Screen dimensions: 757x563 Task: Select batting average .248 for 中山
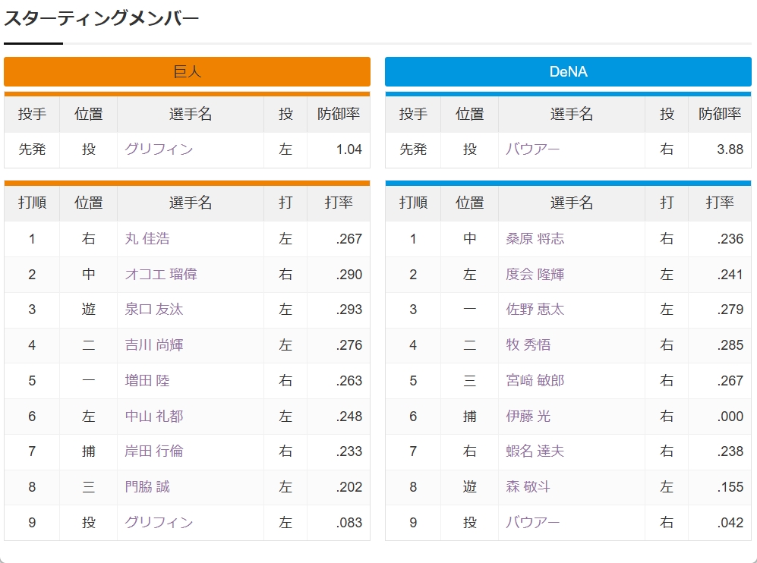point(349,417)
